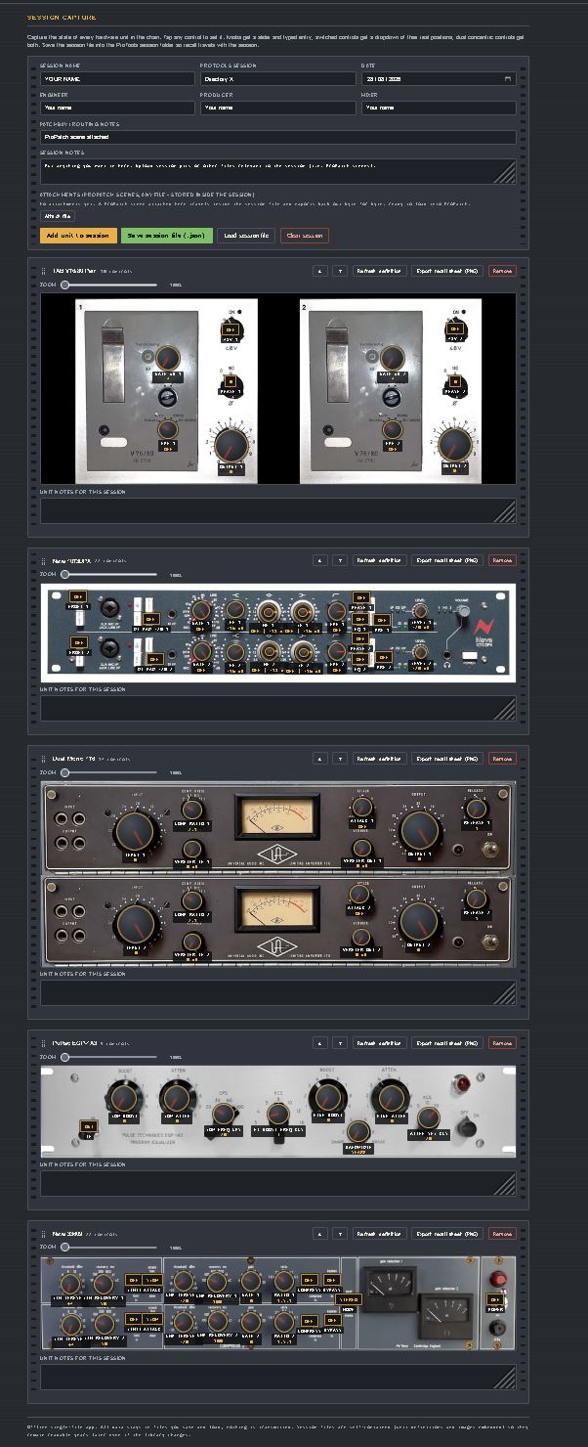The image size is (588, 1447).
Task: Click the Producer name field
Action: pyautogui.click(x=277, y=109)
